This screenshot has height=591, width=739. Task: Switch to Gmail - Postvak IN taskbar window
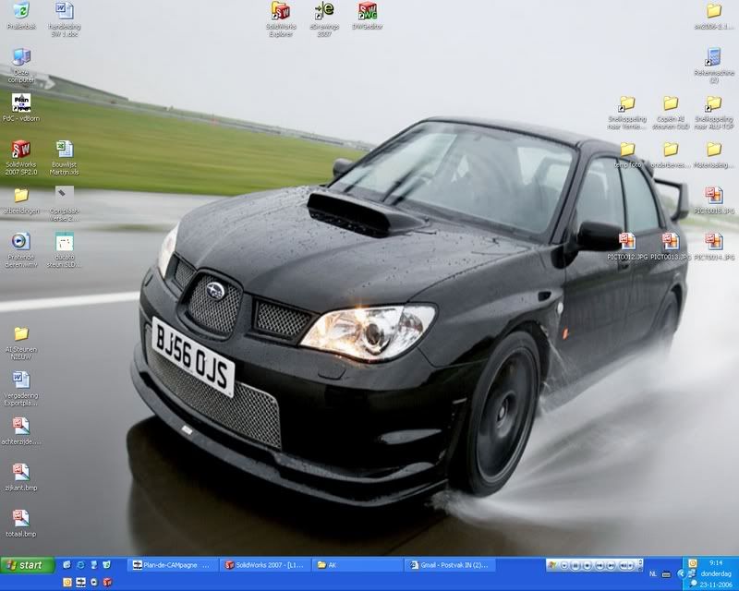pyautogui.click(x=450, y=565)
